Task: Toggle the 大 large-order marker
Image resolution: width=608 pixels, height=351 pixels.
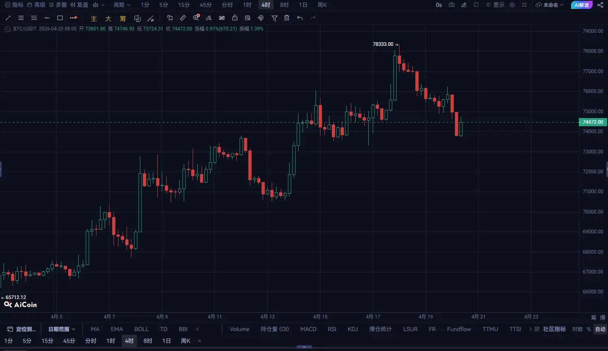Action: [x=108, y=19]
